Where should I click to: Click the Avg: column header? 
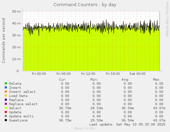pyautogui.click(x=125, y=80)
